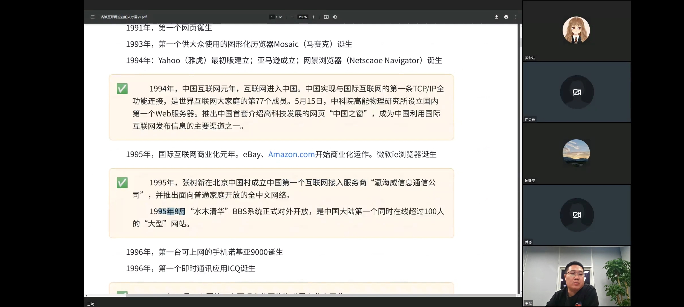The image size is (684, 307).
Task: Click the zoom out minus button
Action: pos(292,17)
